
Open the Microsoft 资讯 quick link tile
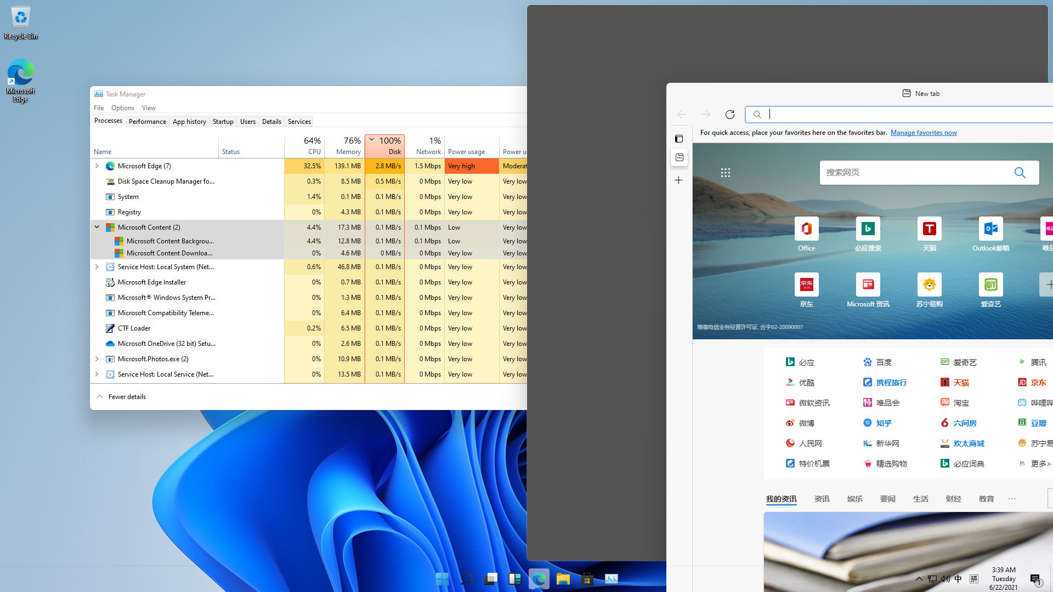coord(868,291)
